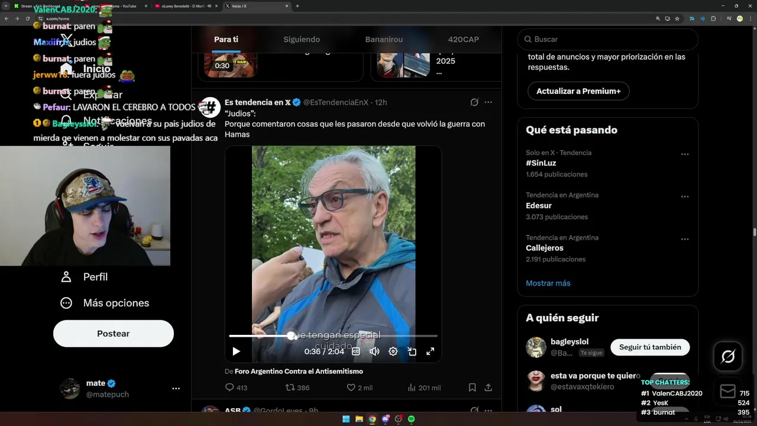Repost the tweet with 386 reposts
This screenshot has width=757, height=426.
pyautogui.click(x=297, y=388)
